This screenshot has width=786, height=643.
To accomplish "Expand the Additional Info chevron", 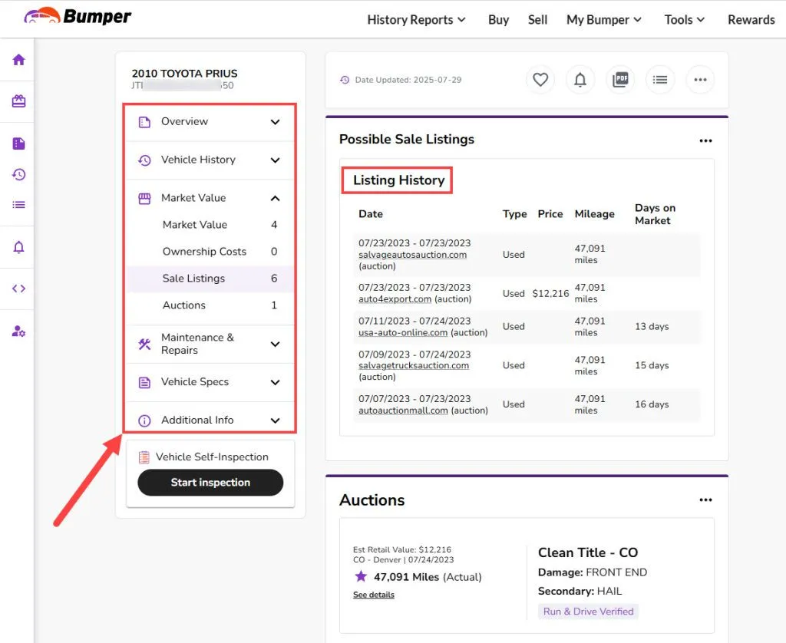I will [x=276, y=420].
